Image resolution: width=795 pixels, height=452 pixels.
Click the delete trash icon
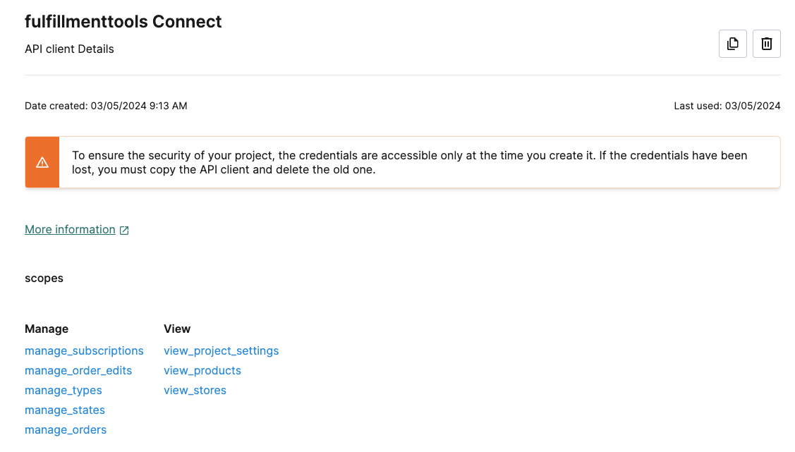pos(766,43)
